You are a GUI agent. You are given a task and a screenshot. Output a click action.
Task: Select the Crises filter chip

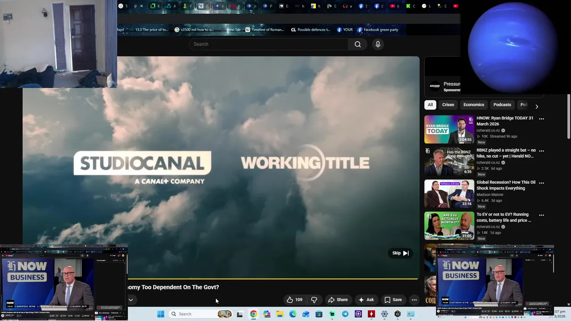pos(448,105)
